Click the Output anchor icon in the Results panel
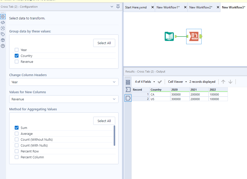Image resolution: width=247 pixels, height=179 pixels. point(128,98)
